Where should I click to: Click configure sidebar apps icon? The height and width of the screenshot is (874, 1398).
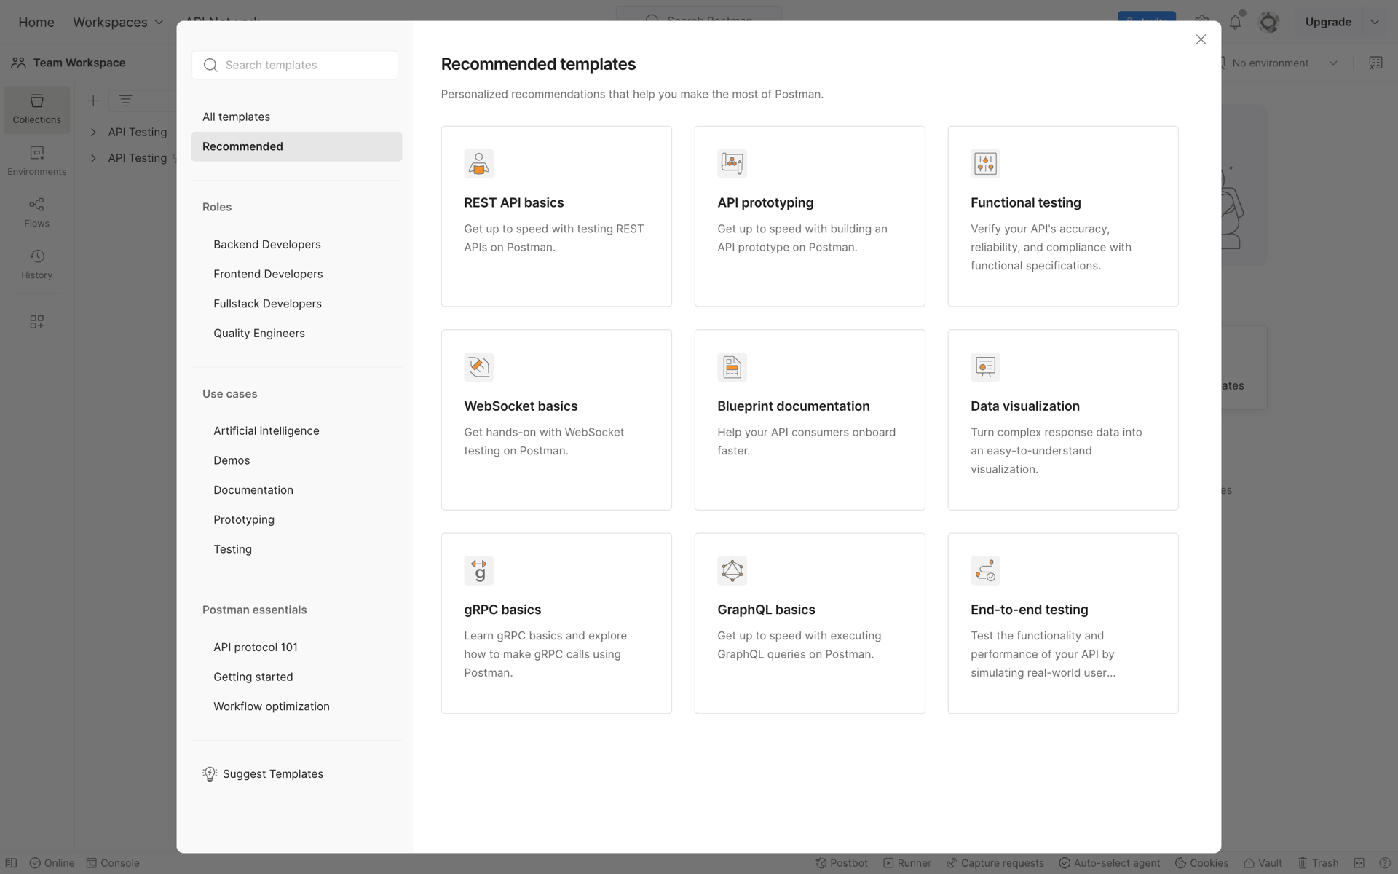(x=37, y=322)
